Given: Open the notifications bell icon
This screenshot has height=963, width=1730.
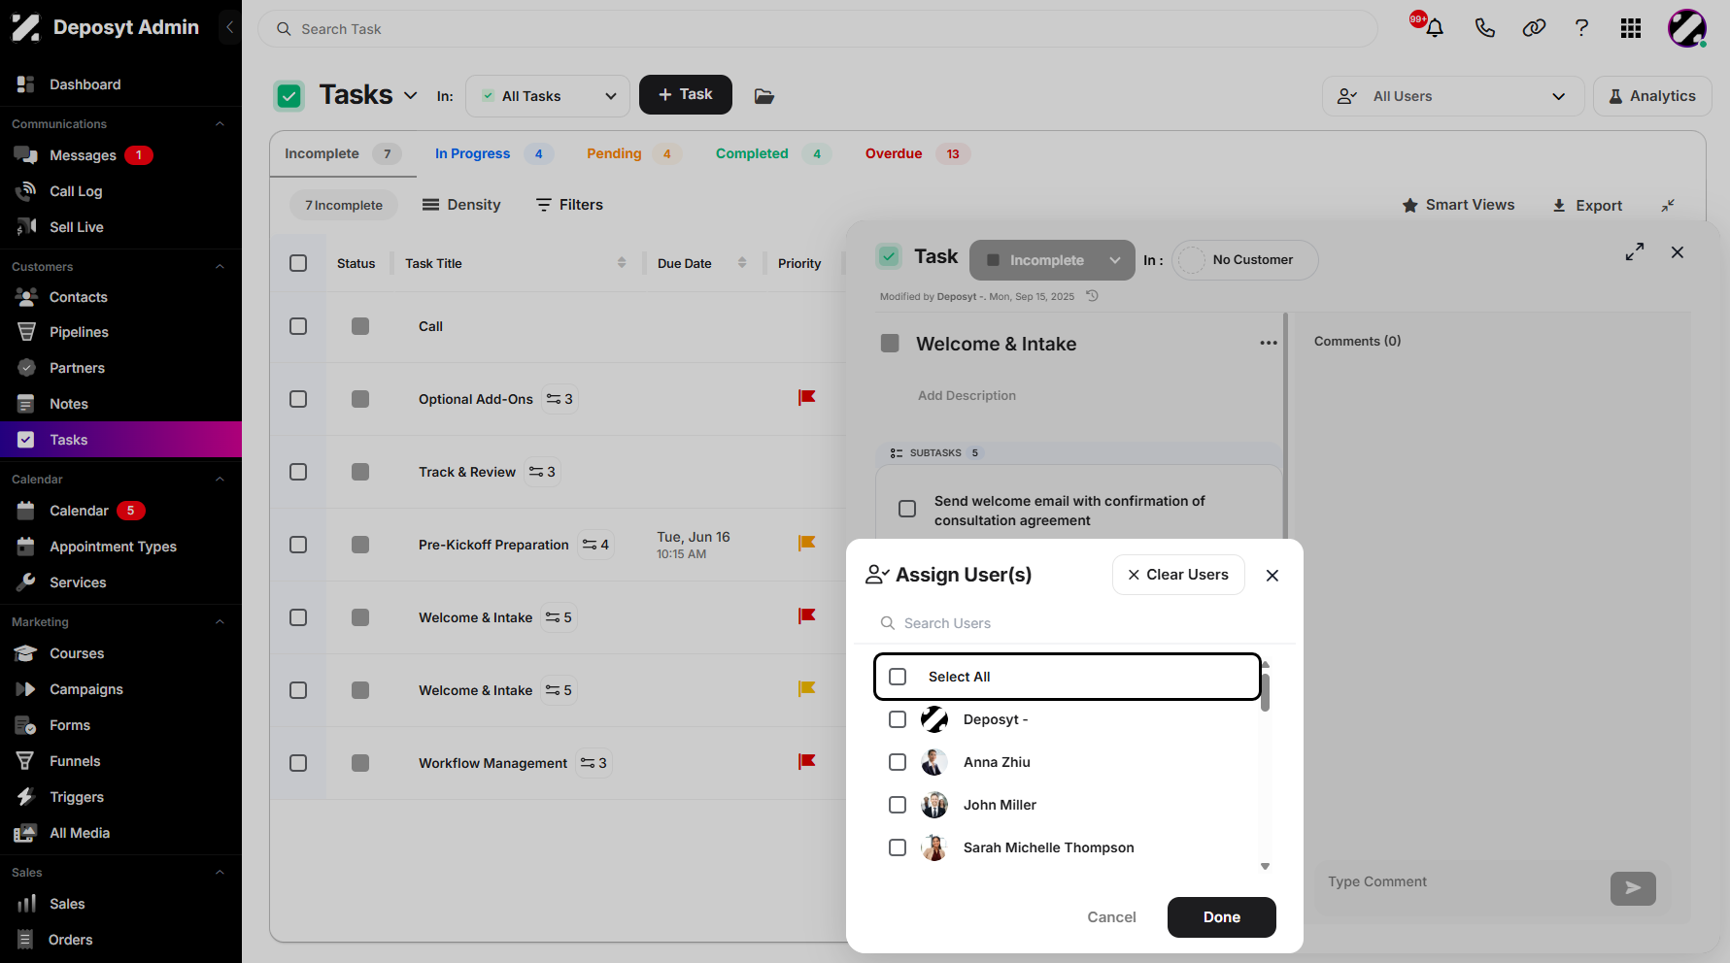Looking at the screenshot, I should point(1434,28).
